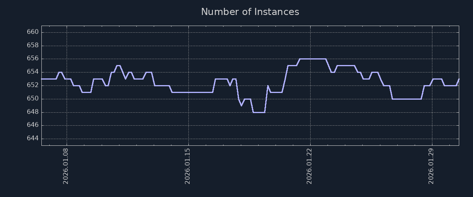Click the 2026.01.08 date label
The width and height of the screenshot is (473, 197).
point(66,166)
